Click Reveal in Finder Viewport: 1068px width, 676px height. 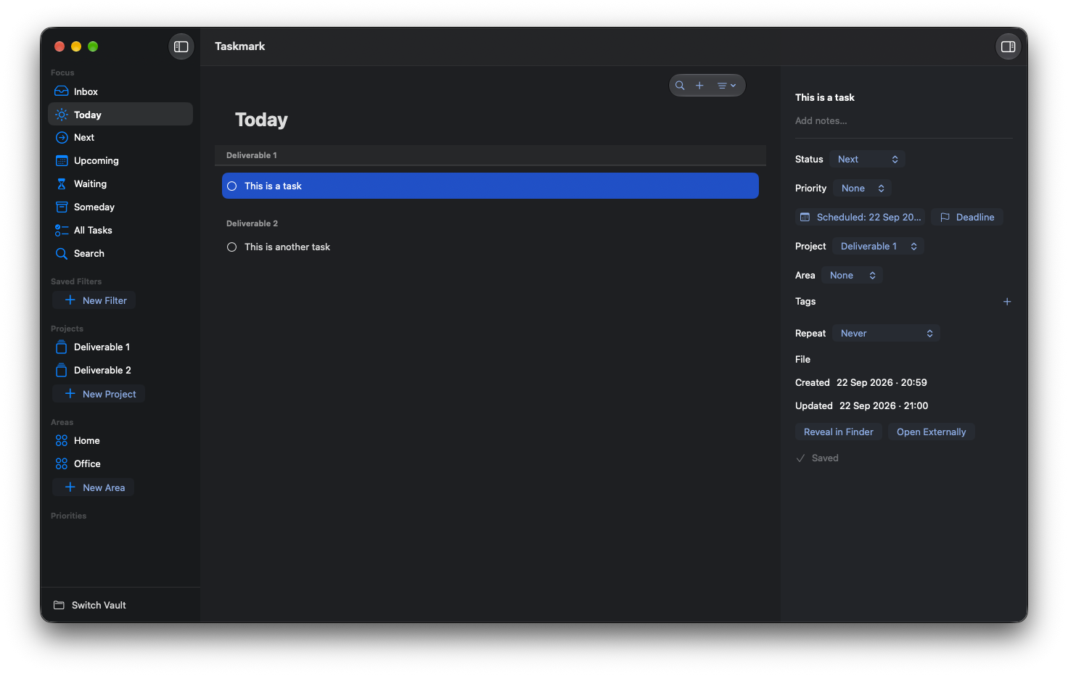[x=839, y=432]
